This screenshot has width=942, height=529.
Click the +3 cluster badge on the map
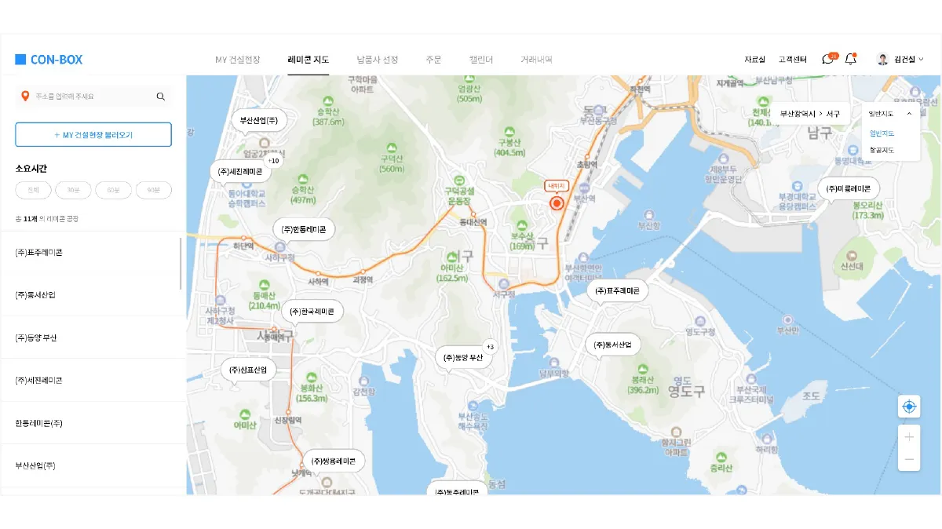(491, 346)
